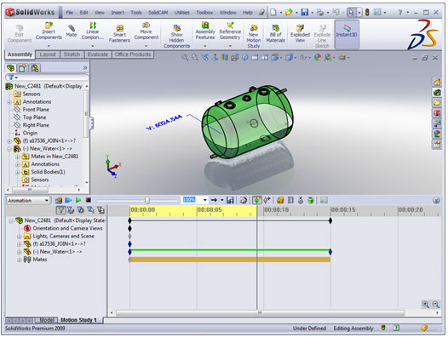Click the playback time slider handle
448x337 pixels.
pos(147,200)
